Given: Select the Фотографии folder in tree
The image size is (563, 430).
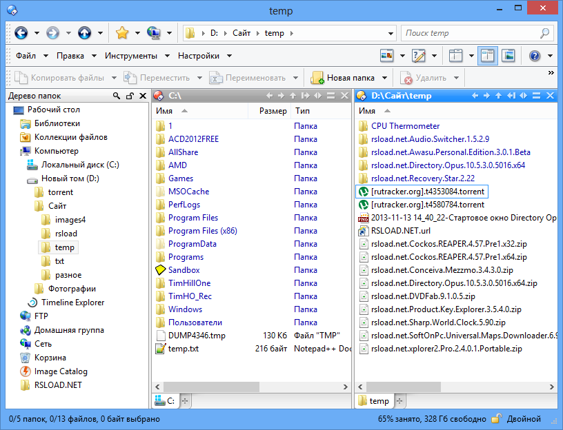Looking at the screenshot, I should pos(72,289).
